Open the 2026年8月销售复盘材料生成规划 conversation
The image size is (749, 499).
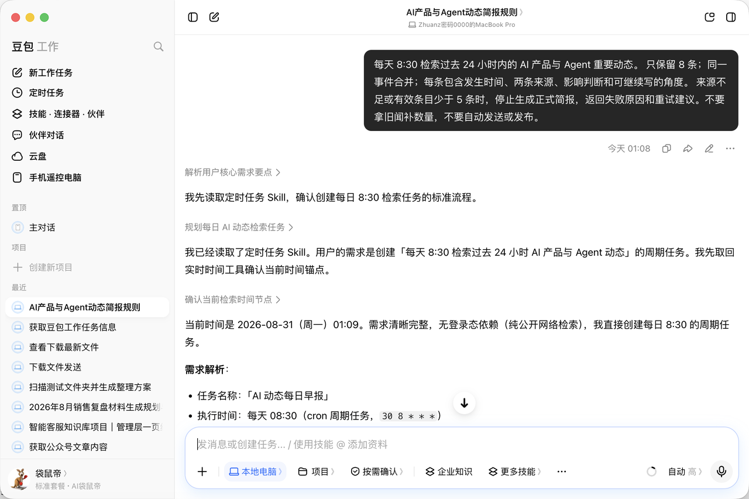(x=87, y=407)
